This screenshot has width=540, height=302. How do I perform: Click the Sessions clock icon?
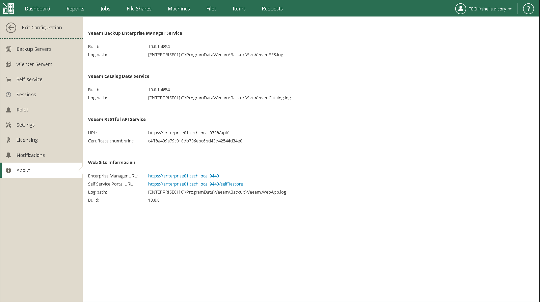(8, 95)
